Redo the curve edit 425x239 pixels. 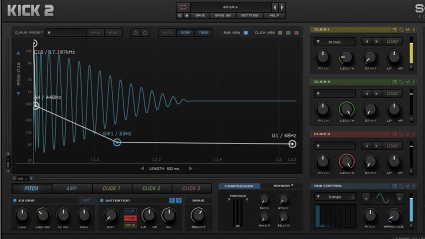(x=145, y=33)
